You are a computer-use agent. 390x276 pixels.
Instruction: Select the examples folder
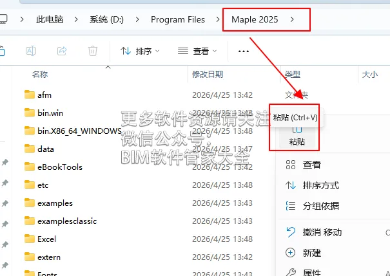click(x=55, y=203)
